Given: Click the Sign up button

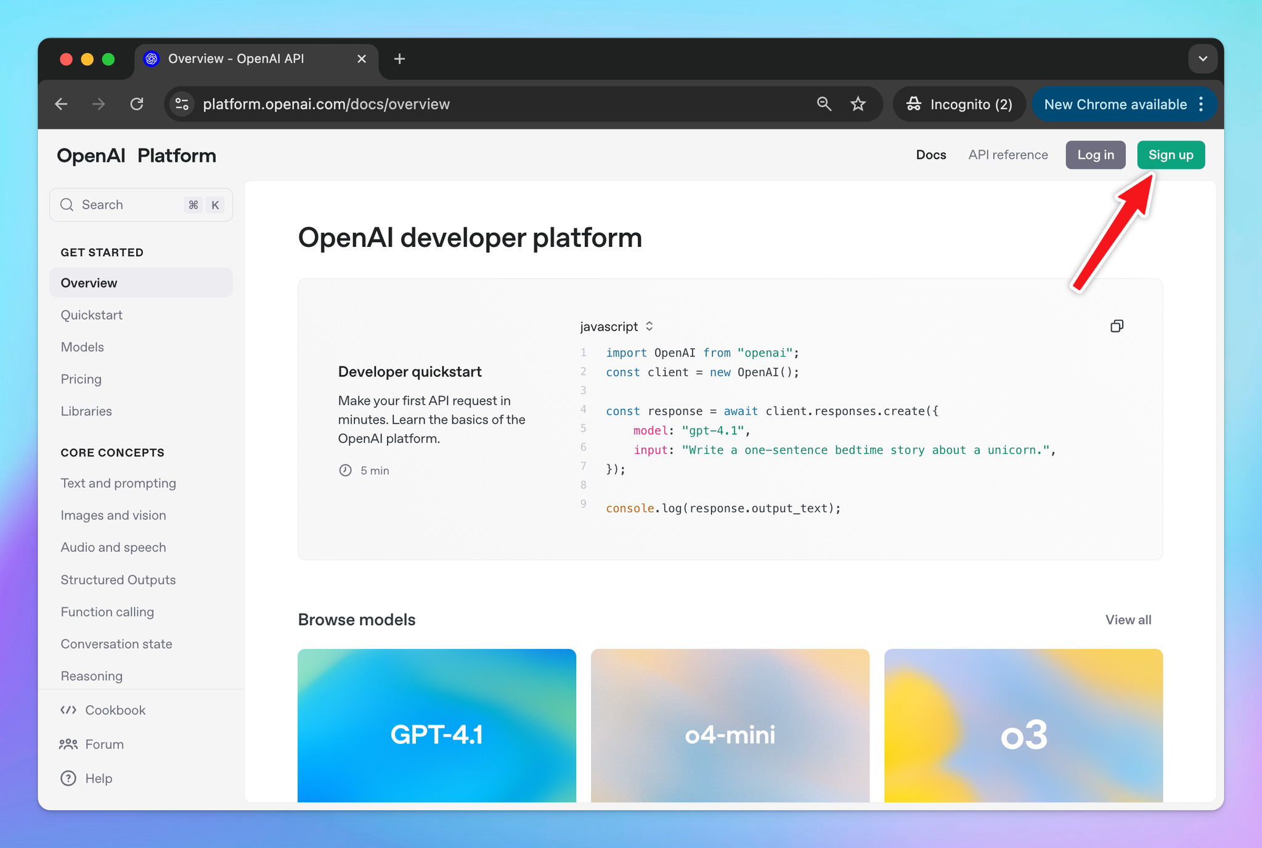Looking at the screenshot, I should [x=1170, y=155].
